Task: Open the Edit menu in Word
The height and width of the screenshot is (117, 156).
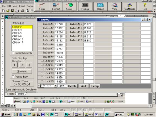Action: pyautogui.click(x=9, y=6)
